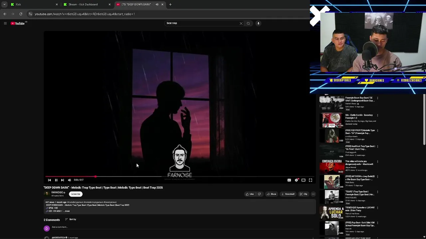Download the video

coord(288,194)
